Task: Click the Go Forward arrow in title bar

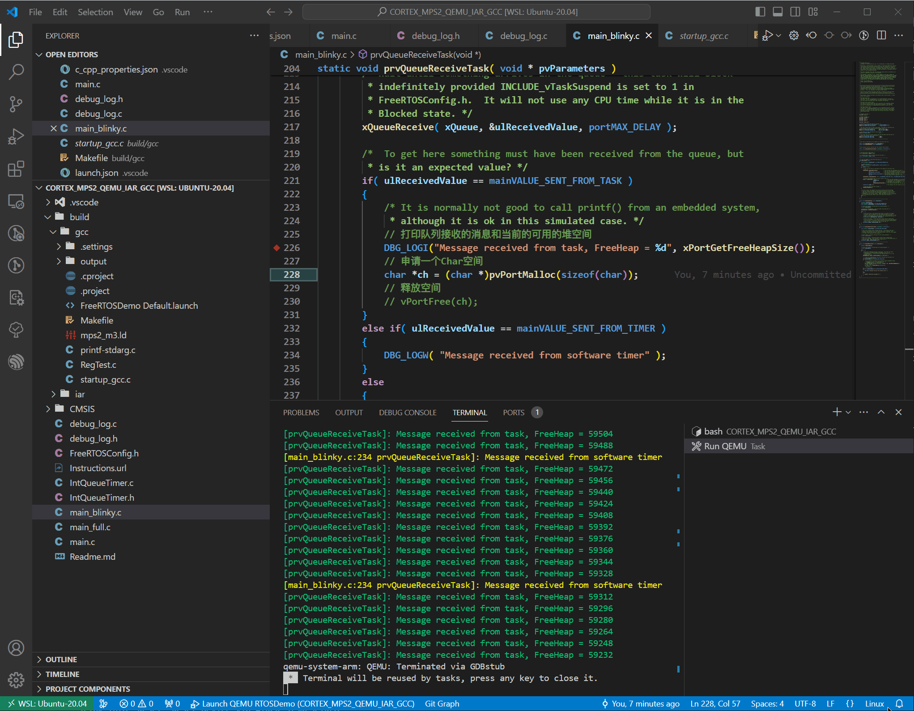Action: pyautogui.click(x=289, y=12)
